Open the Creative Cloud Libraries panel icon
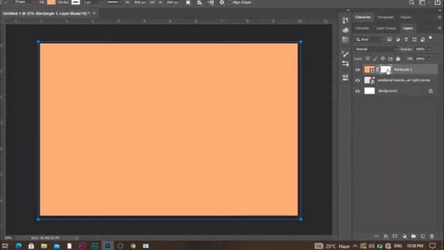The image size is (444, 250). pos(345,30)
